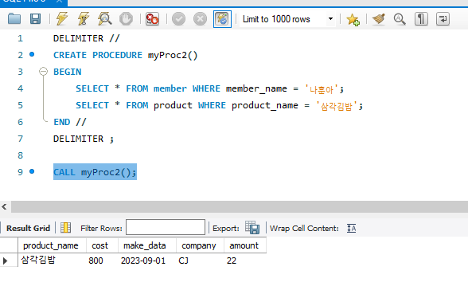Toggle auto-commit mode

tap(222, 19)
